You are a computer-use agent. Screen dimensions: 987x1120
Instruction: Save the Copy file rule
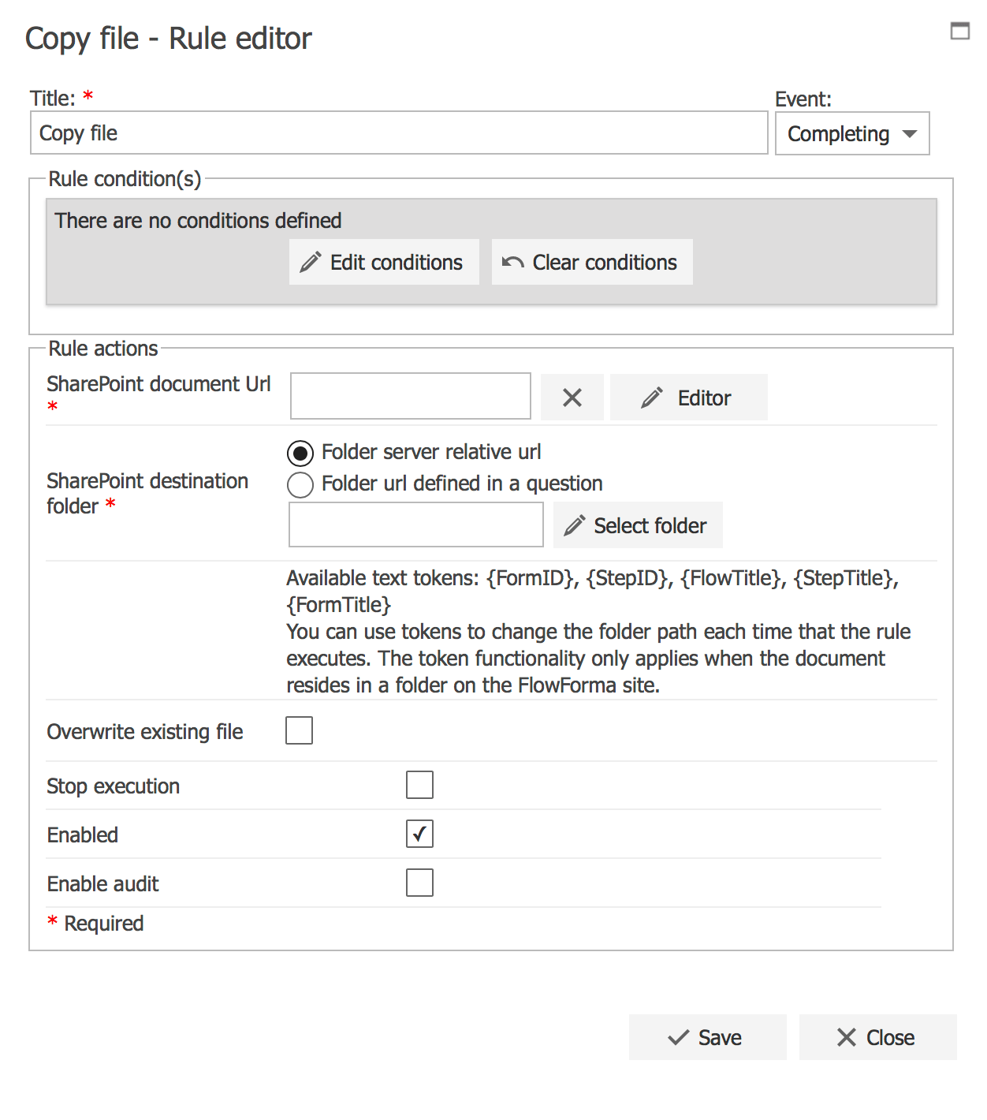point(707,1037)
